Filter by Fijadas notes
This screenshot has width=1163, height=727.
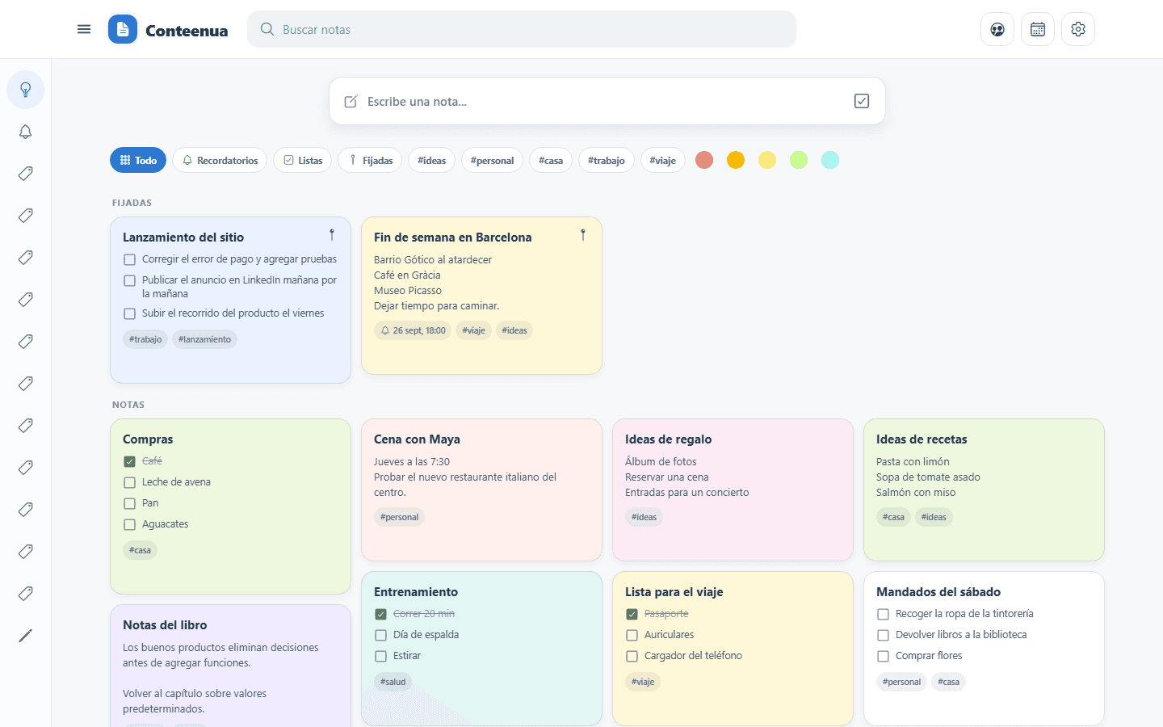pyautogui.click(x=370, y=160)
